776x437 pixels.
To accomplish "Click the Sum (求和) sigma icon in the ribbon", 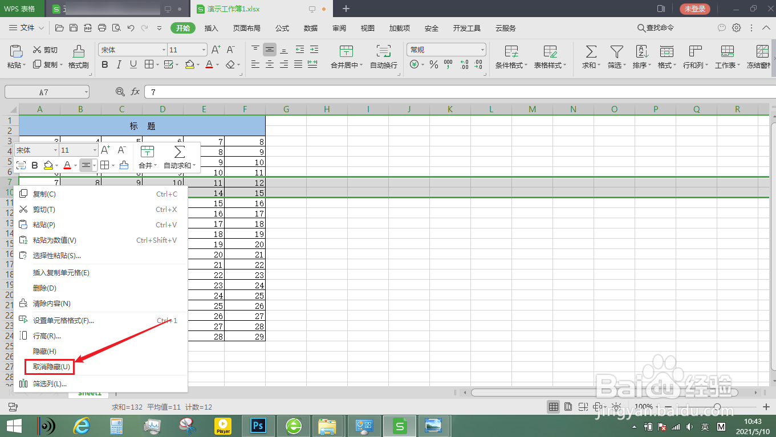I will pyautogui.click(x=591, y=51).
